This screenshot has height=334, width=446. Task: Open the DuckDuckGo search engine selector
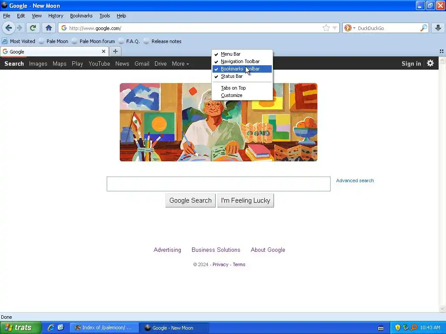(350, 28)
